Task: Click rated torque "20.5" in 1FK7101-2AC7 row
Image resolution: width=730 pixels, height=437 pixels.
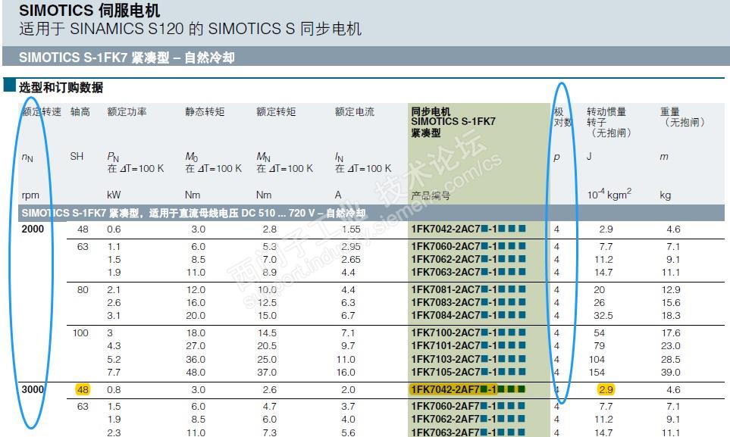Action: 268,346
